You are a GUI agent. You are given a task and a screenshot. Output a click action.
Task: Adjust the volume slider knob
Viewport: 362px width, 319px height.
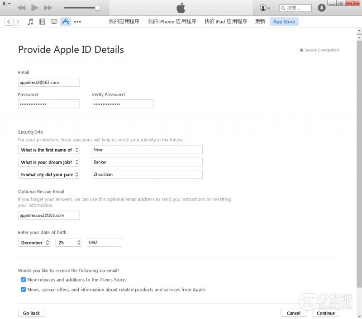pyautogui.click(x=97, y=8)
